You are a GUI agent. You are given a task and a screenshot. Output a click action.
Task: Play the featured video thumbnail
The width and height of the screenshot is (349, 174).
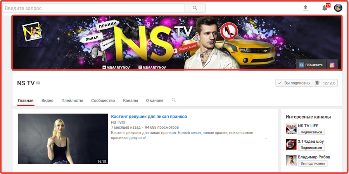pos(63,139)
